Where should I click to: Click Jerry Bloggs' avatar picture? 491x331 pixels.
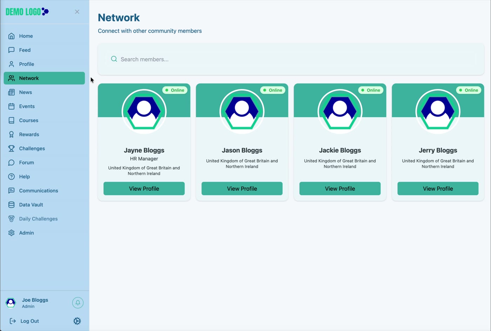438,112
